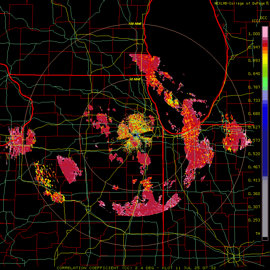Click the TH threshold label
The height and width of the screenshot is (270, 270).
click(258, 234)
